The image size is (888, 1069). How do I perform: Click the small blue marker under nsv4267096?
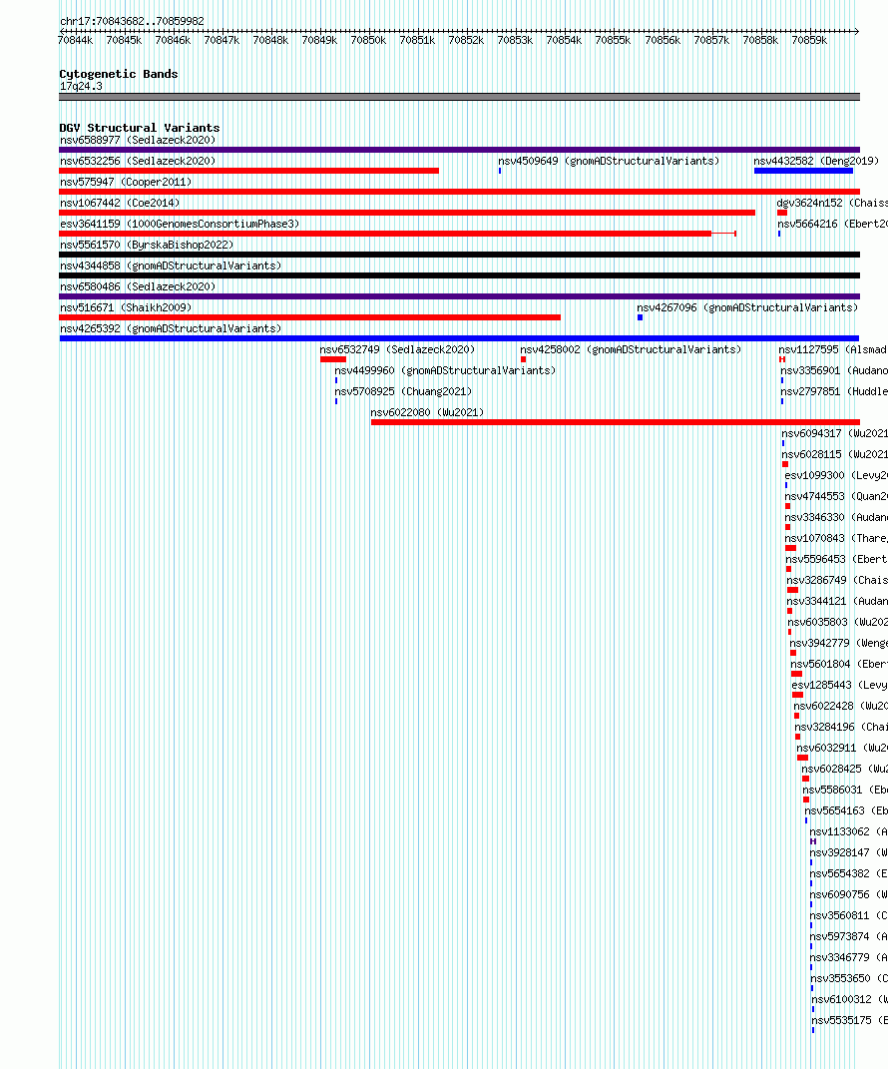640,317
